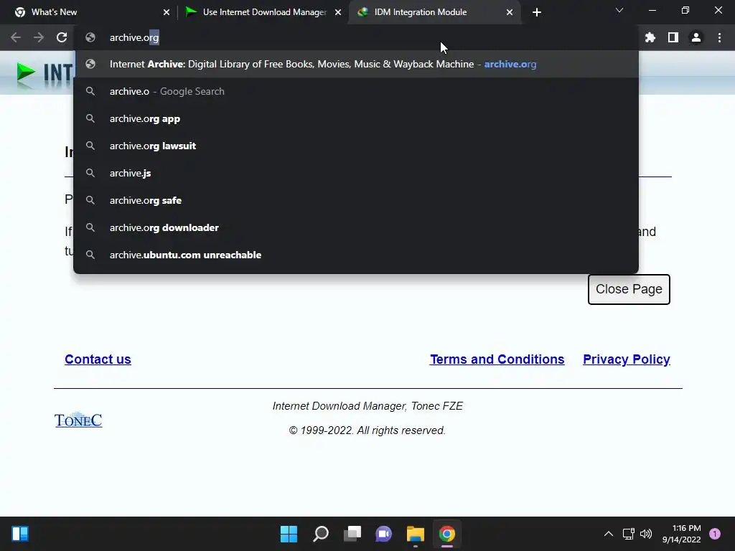Click the address bar containing archive.org
The height and width of the screenshot is (551, 735).
(x=356, y=37)
